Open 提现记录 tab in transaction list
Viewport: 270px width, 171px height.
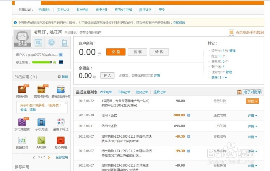tap(142, 92)
